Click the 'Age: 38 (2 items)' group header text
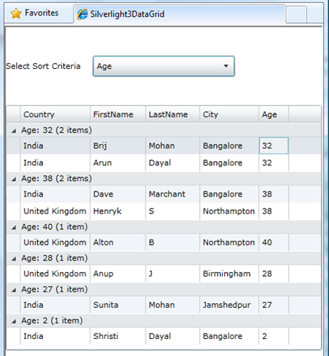Screen dimensions: 329x356 (x=56, y=179)
